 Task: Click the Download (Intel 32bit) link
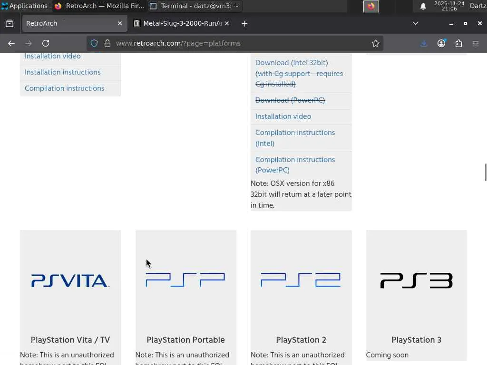[299, 73]
